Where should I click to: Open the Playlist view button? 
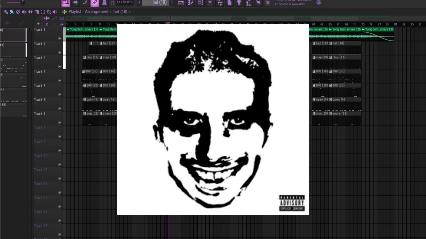pos(181,3)
